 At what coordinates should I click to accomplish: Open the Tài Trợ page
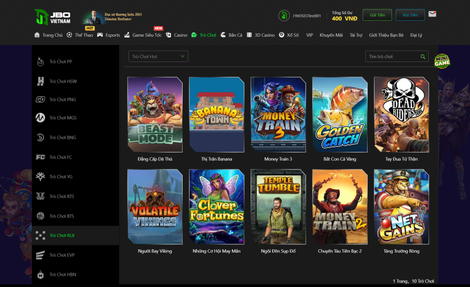[x=356, y=35]
